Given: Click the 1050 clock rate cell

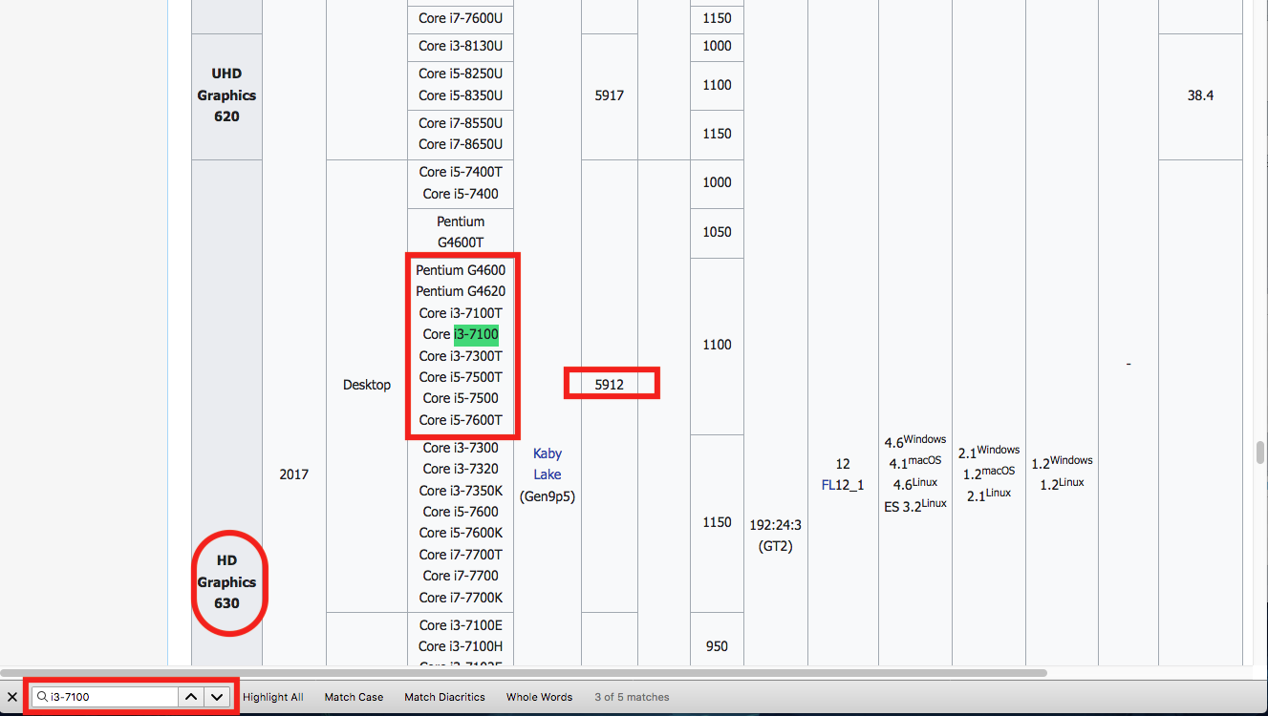Looking at the screenshot, I should [717, 232].
